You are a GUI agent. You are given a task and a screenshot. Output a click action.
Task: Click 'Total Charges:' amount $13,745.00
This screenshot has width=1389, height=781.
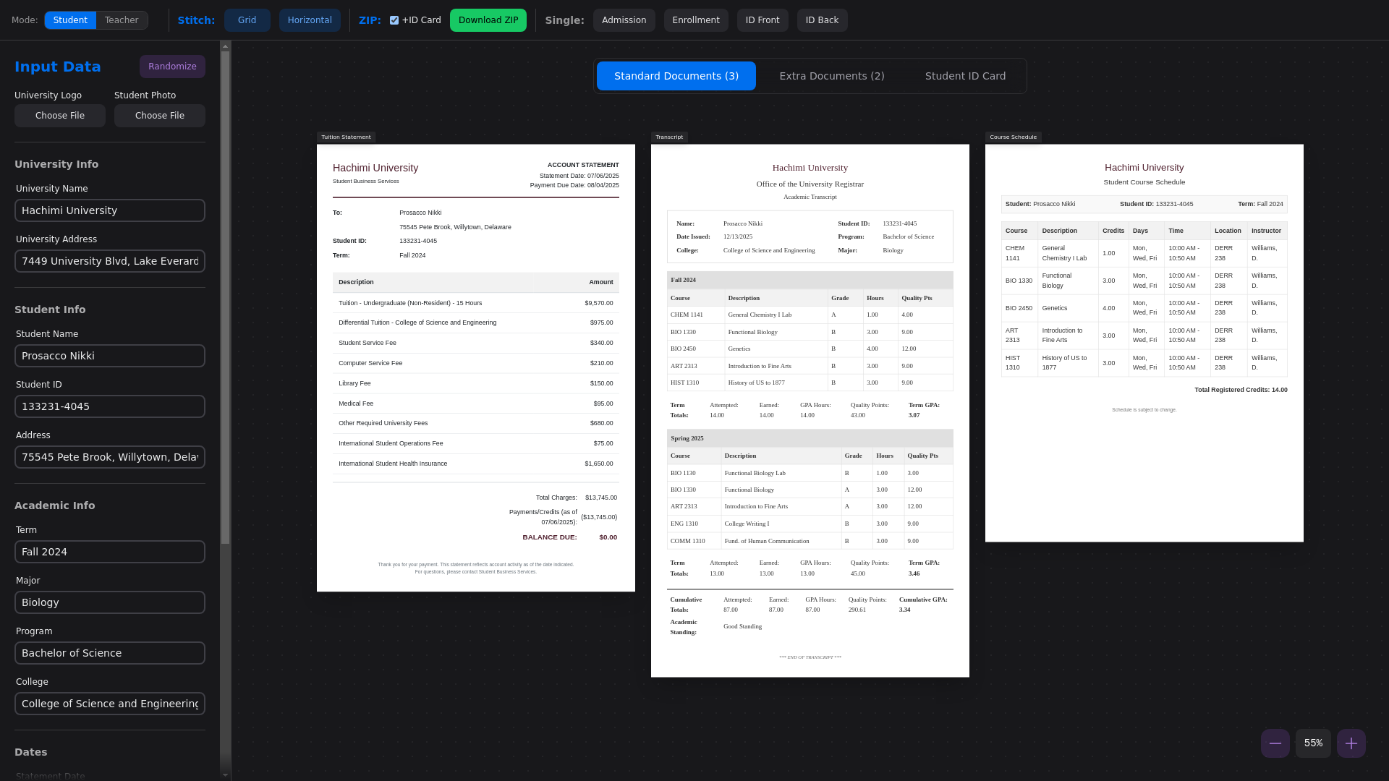[x=601, y=498]
